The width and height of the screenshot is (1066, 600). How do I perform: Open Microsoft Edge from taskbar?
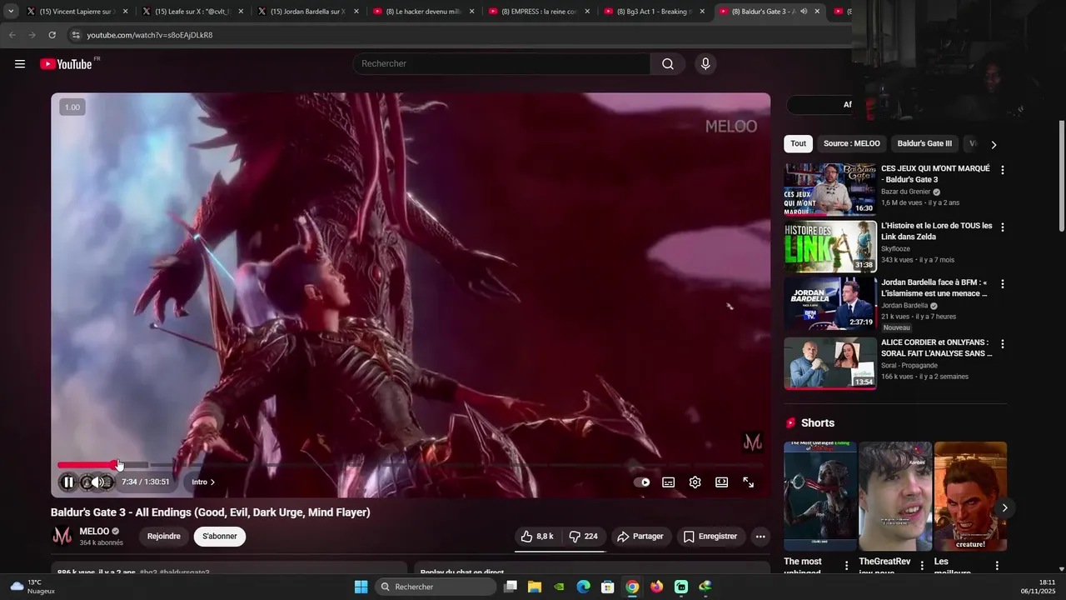(x=584, y=587)
